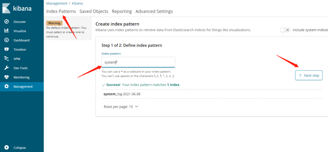The height and width of the screenshot is (152, 328).
Task: Select Dashboard label in sidebar
Action: 21,40
